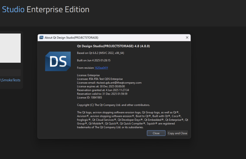The width and height of the screenshot is (246, 159).
Task: Click the Copyright Qt Company notice
Action: [x=113, y=105]
